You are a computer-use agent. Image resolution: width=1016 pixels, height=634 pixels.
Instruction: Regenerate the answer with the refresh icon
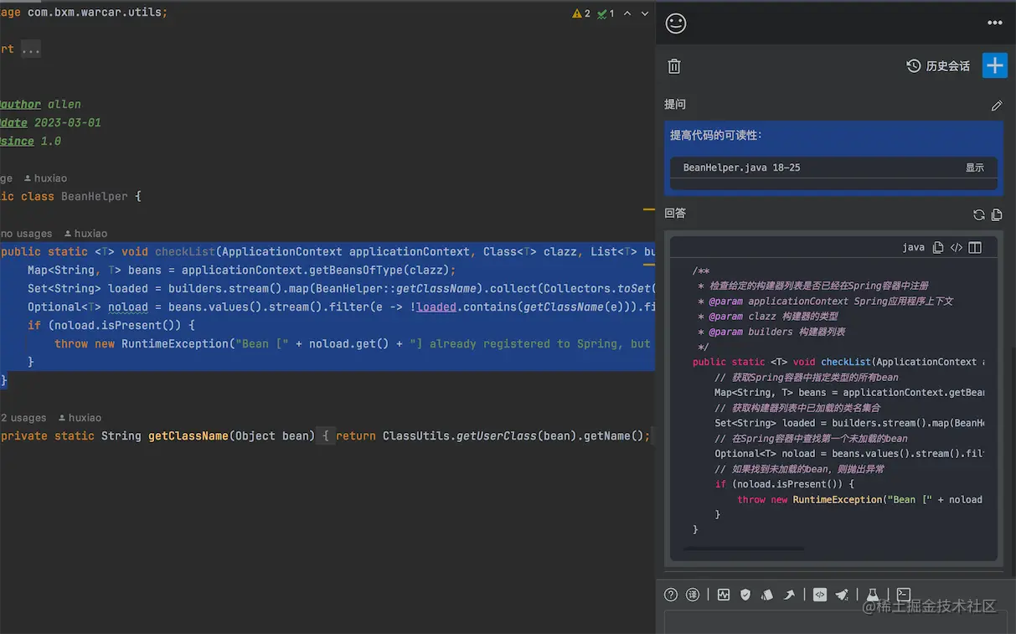click(978, 214)
